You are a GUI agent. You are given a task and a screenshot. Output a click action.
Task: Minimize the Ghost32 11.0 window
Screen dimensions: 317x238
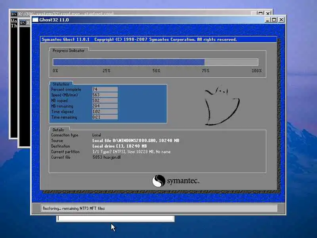click(x=267, y=20)
